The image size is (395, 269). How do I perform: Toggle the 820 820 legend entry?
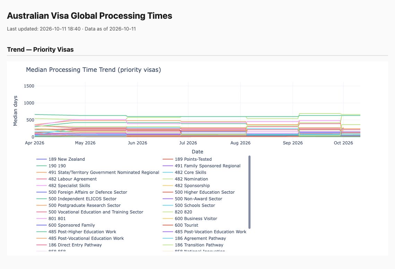[177, 212]
